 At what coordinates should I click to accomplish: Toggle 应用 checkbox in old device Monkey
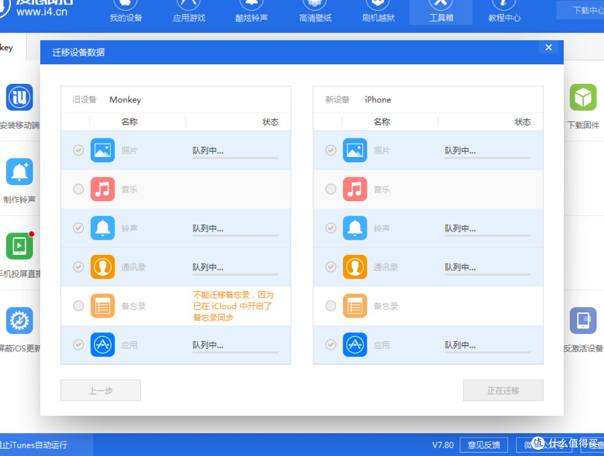(x=79, y=344)
